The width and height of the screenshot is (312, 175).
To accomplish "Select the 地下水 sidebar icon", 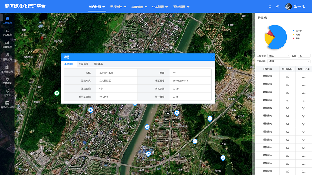I will tap(7, 93).
